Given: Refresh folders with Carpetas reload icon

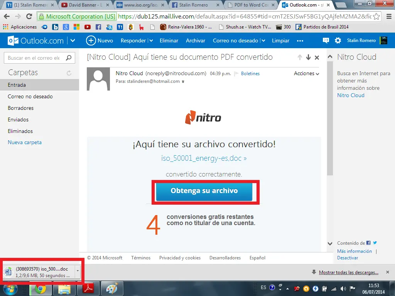Looking at the screenshot, I should click(x=69, y=73).
